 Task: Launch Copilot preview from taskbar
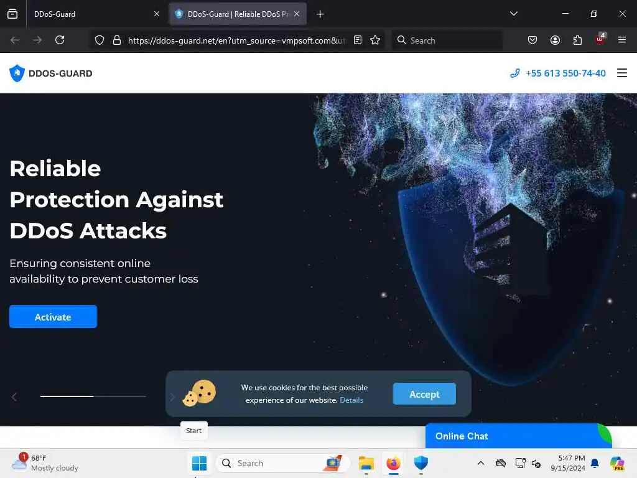point(617,463)
